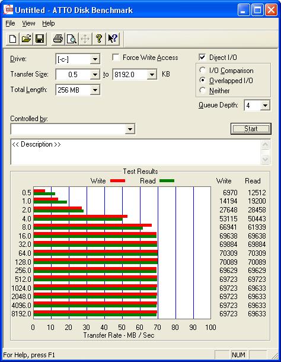Click the 8192.0 row label in chart
This screenshot has height=362, width=281.
21,314
